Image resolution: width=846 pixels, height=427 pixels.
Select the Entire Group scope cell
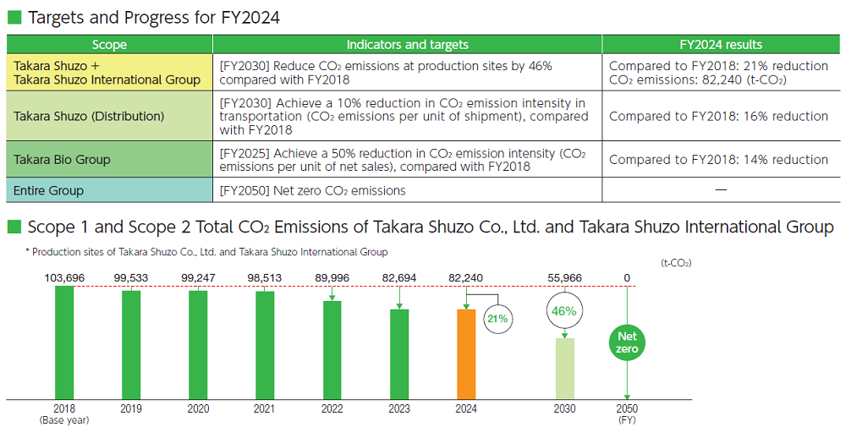109,190
